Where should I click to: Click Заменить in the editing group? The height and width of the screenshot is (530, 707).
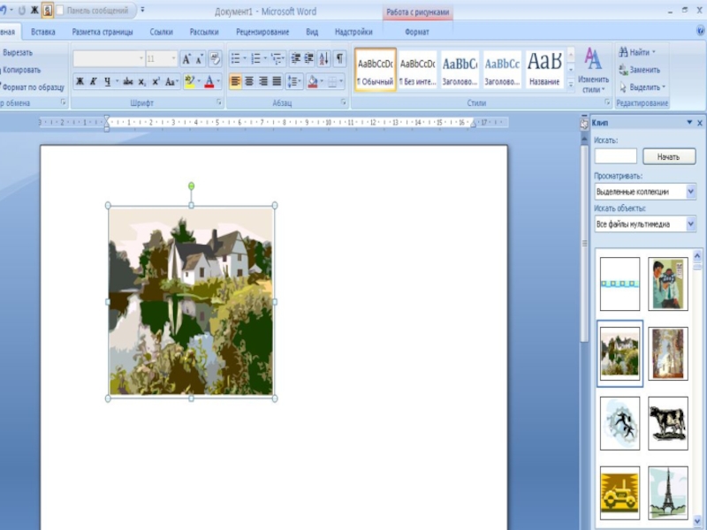(640, 70)
